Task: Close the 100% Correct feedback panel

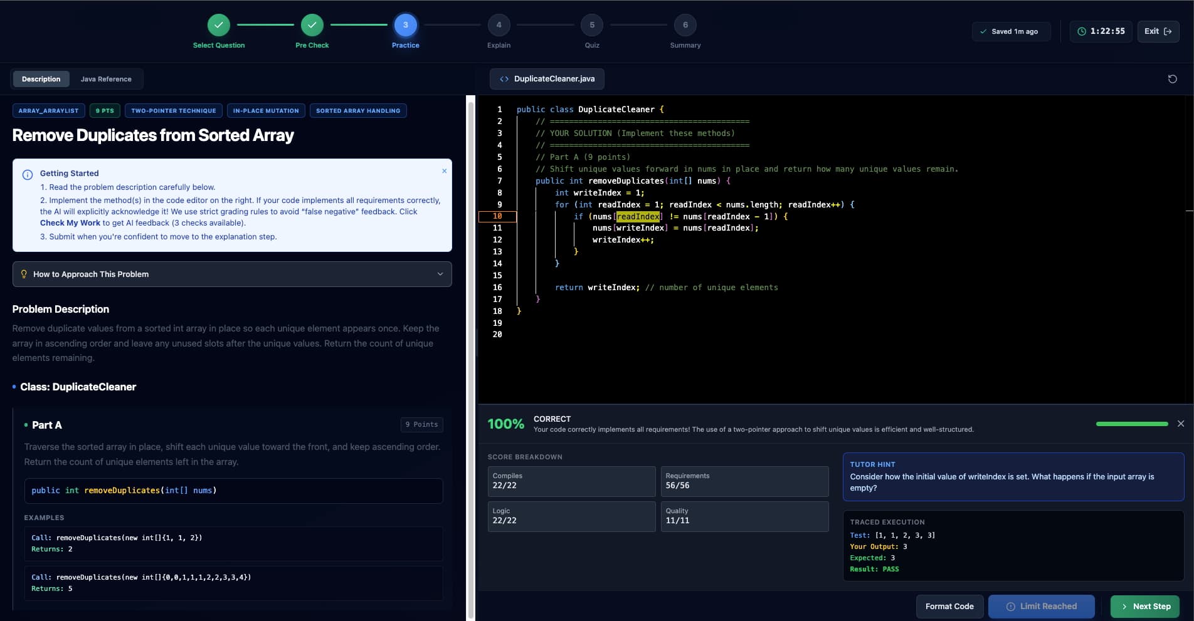Action: pos(1181,423)
